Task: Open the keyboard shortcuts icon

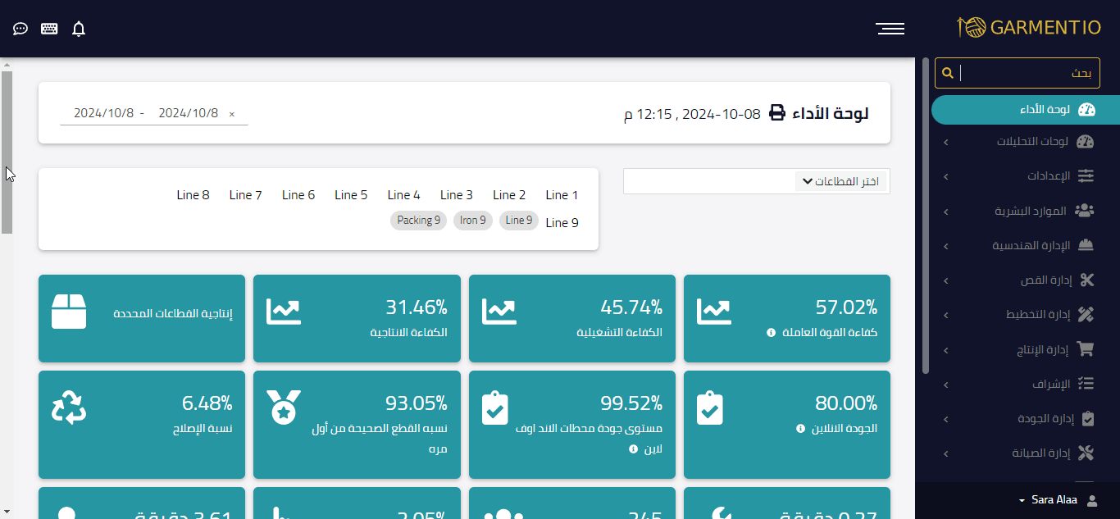Action: tap(49, 29)
